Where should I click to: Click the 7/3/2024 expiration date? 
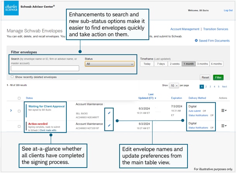point(177,107)
